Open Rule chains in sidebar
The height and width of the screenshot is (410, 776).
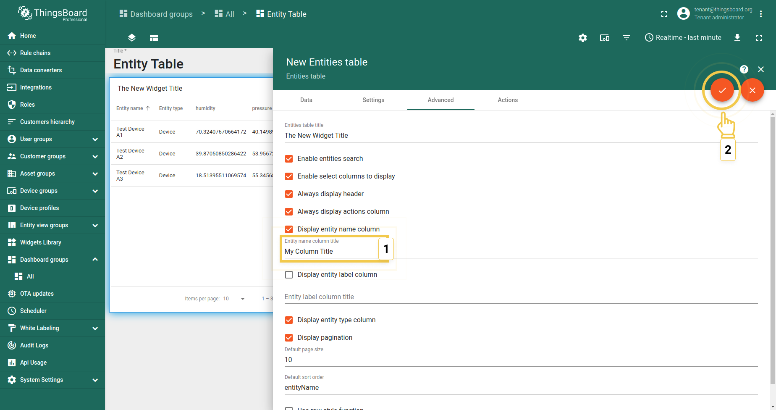[52, 53]
